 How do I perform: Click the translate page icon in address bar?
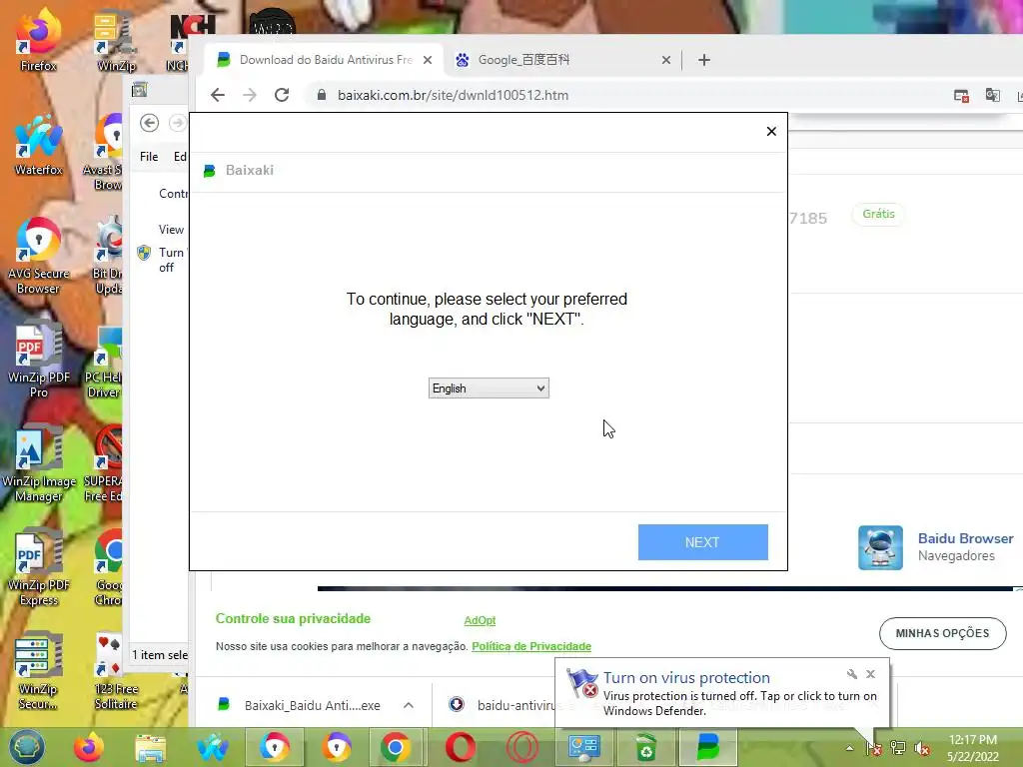(x=992, y=95)
